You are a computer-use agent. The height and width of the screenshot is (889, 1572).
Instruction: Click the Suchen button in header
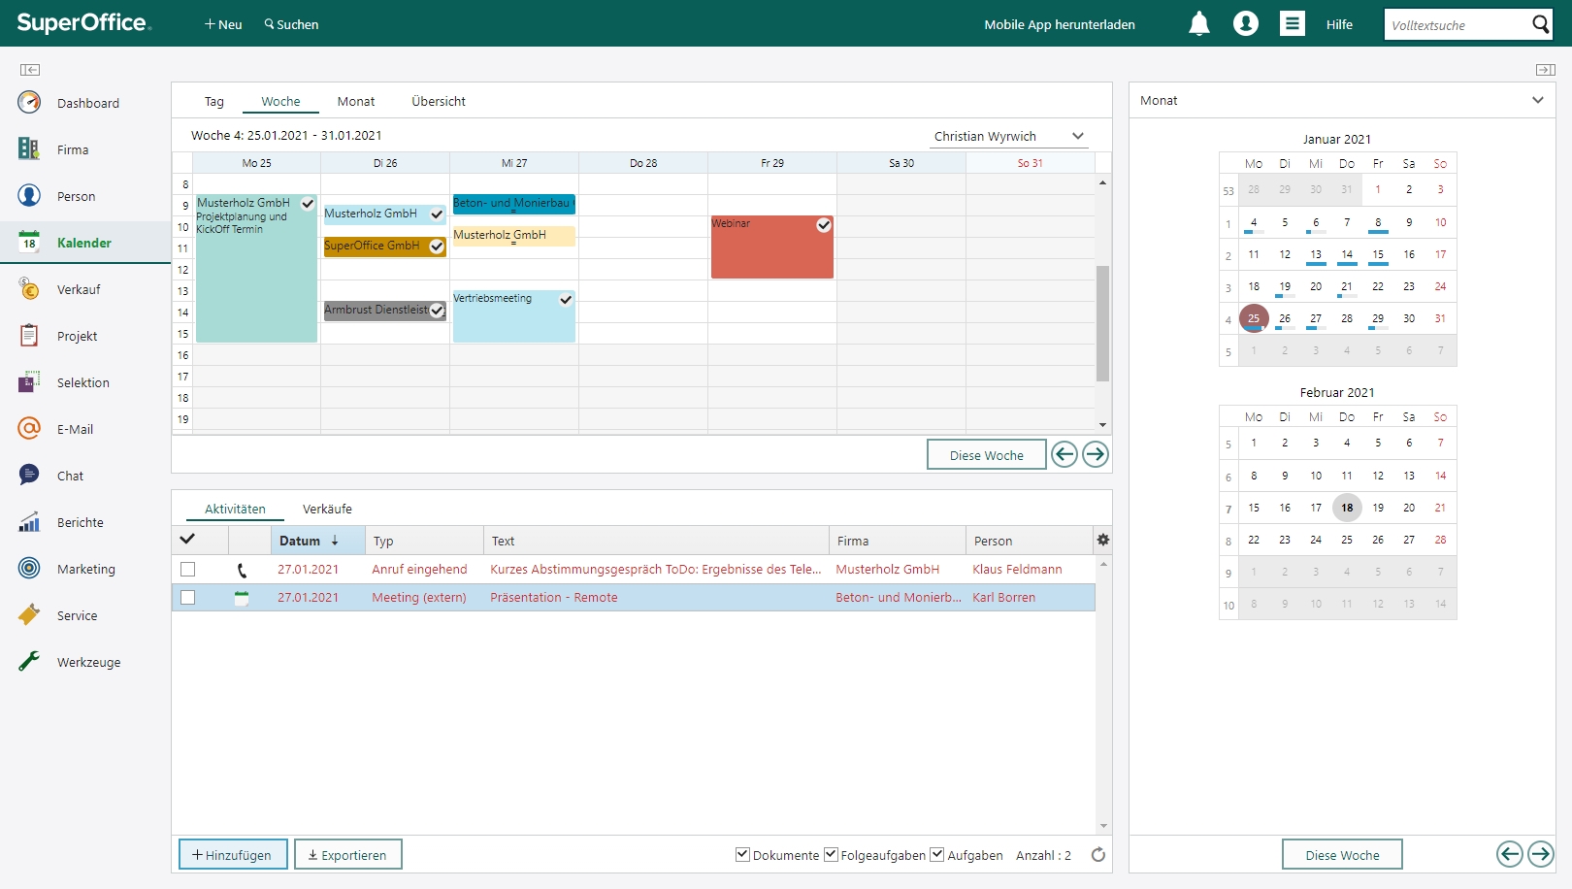coord(291,24)
